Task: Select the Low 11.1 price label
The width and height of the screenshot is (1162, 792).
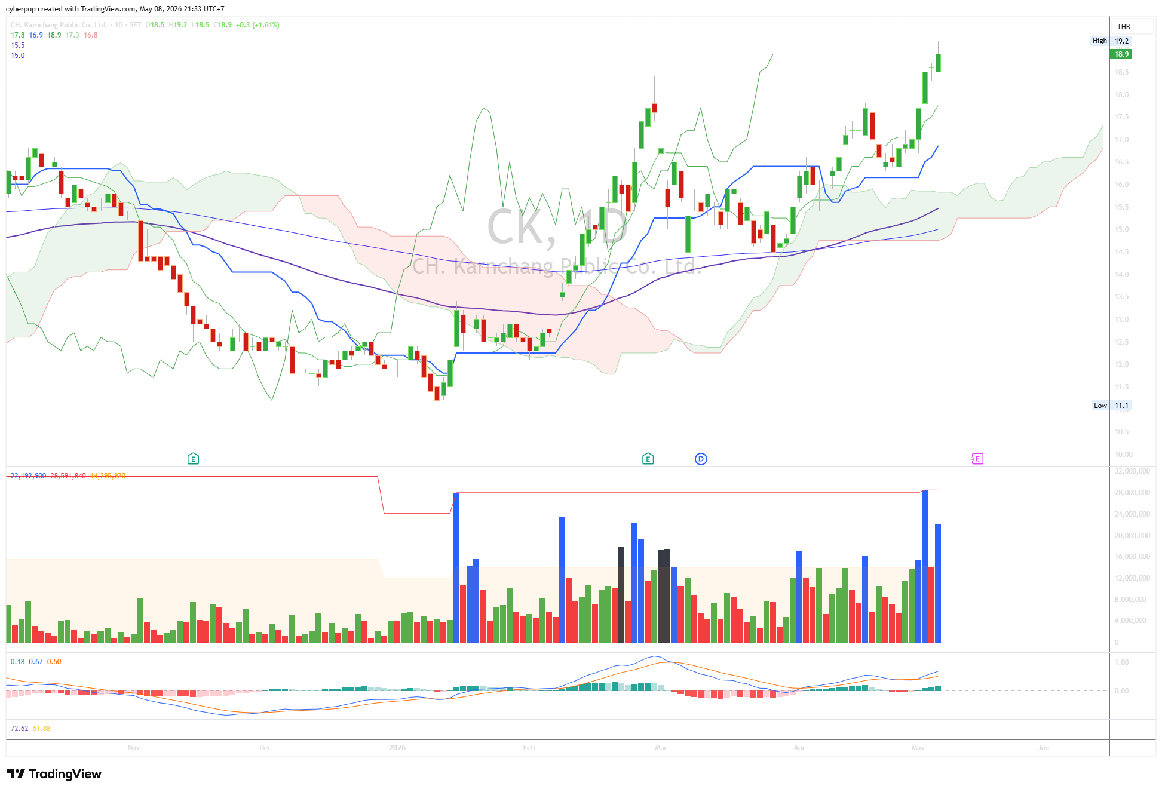Action: [x=1111, y=406]
